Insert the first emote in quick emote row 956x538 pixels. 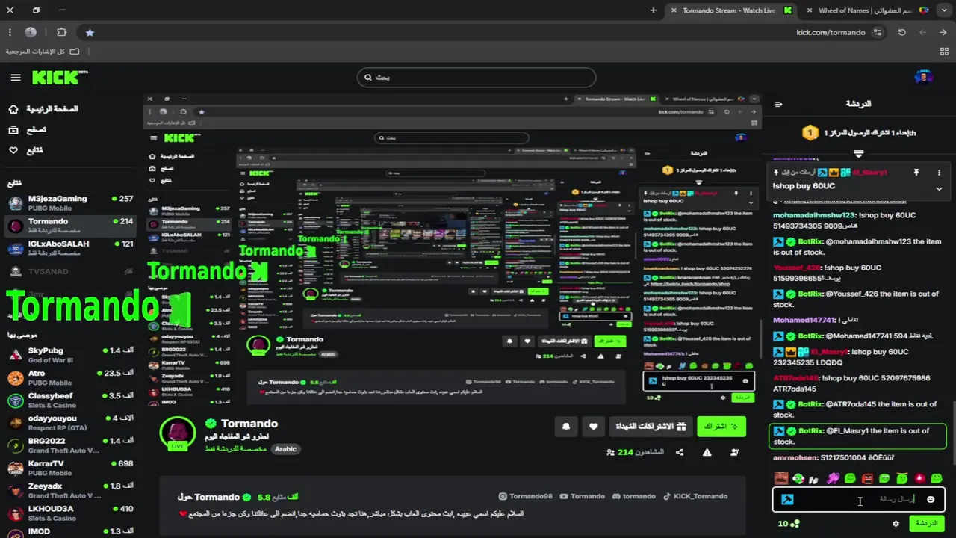pos(780,478)
